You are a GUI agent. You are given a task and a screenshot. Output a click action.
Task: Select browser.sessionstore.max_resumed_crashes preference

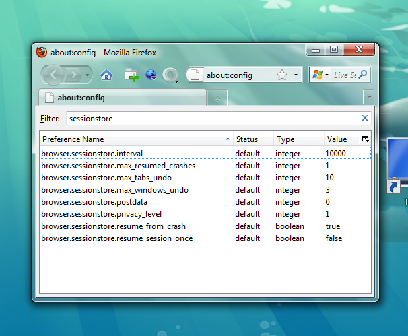pyautogui.click(x=205, y=166)
